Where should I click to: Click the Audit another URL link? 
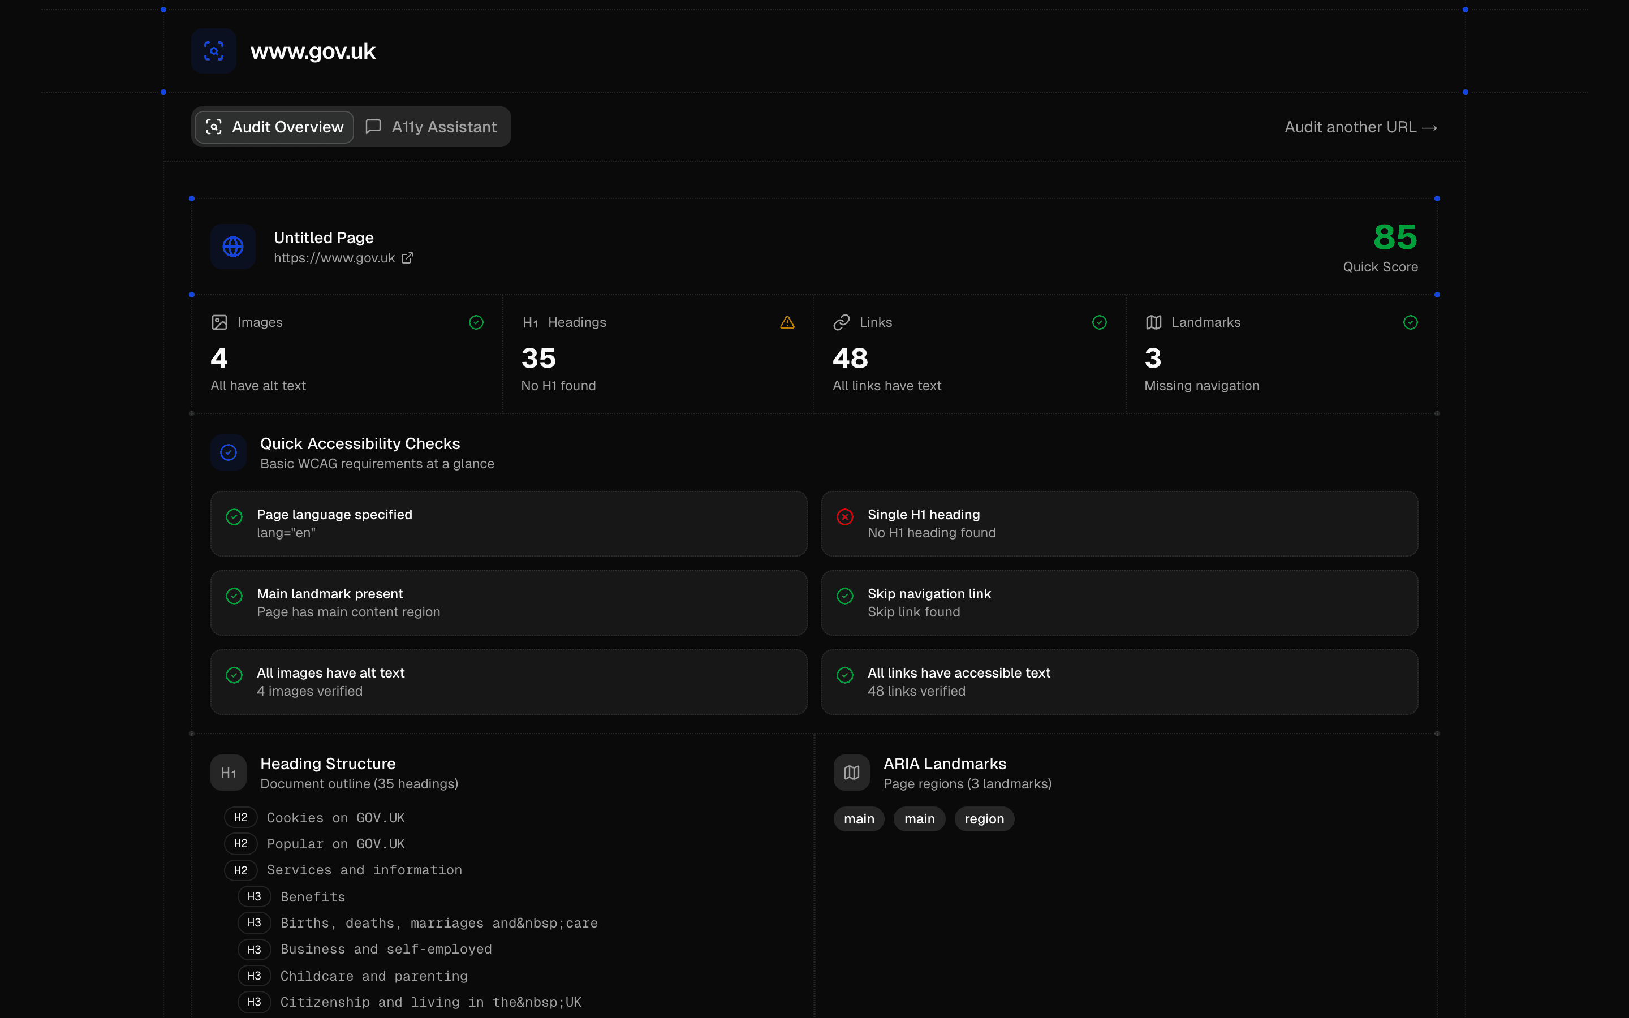[x=1361, y=127]
